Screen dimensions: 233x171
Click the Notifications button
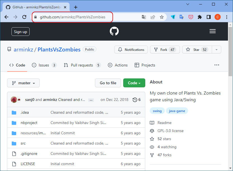131,49
